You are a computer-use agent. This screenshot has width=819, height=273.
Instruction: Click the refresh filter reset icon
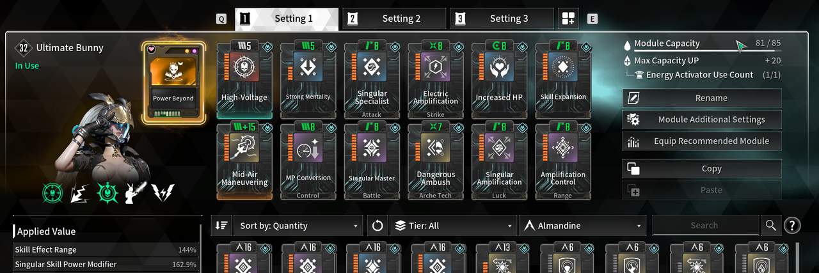click(378, 226)
